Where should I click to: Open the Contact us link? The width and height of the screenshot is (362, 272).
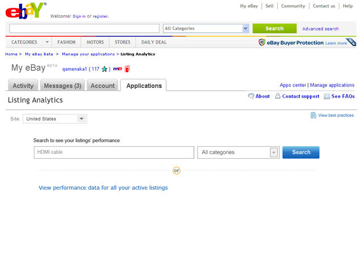[x=324, y=6]
